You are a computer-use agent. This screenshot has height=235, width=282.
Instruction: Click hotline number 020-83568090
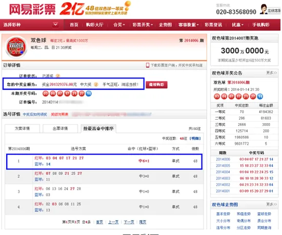tap(236, 12)
